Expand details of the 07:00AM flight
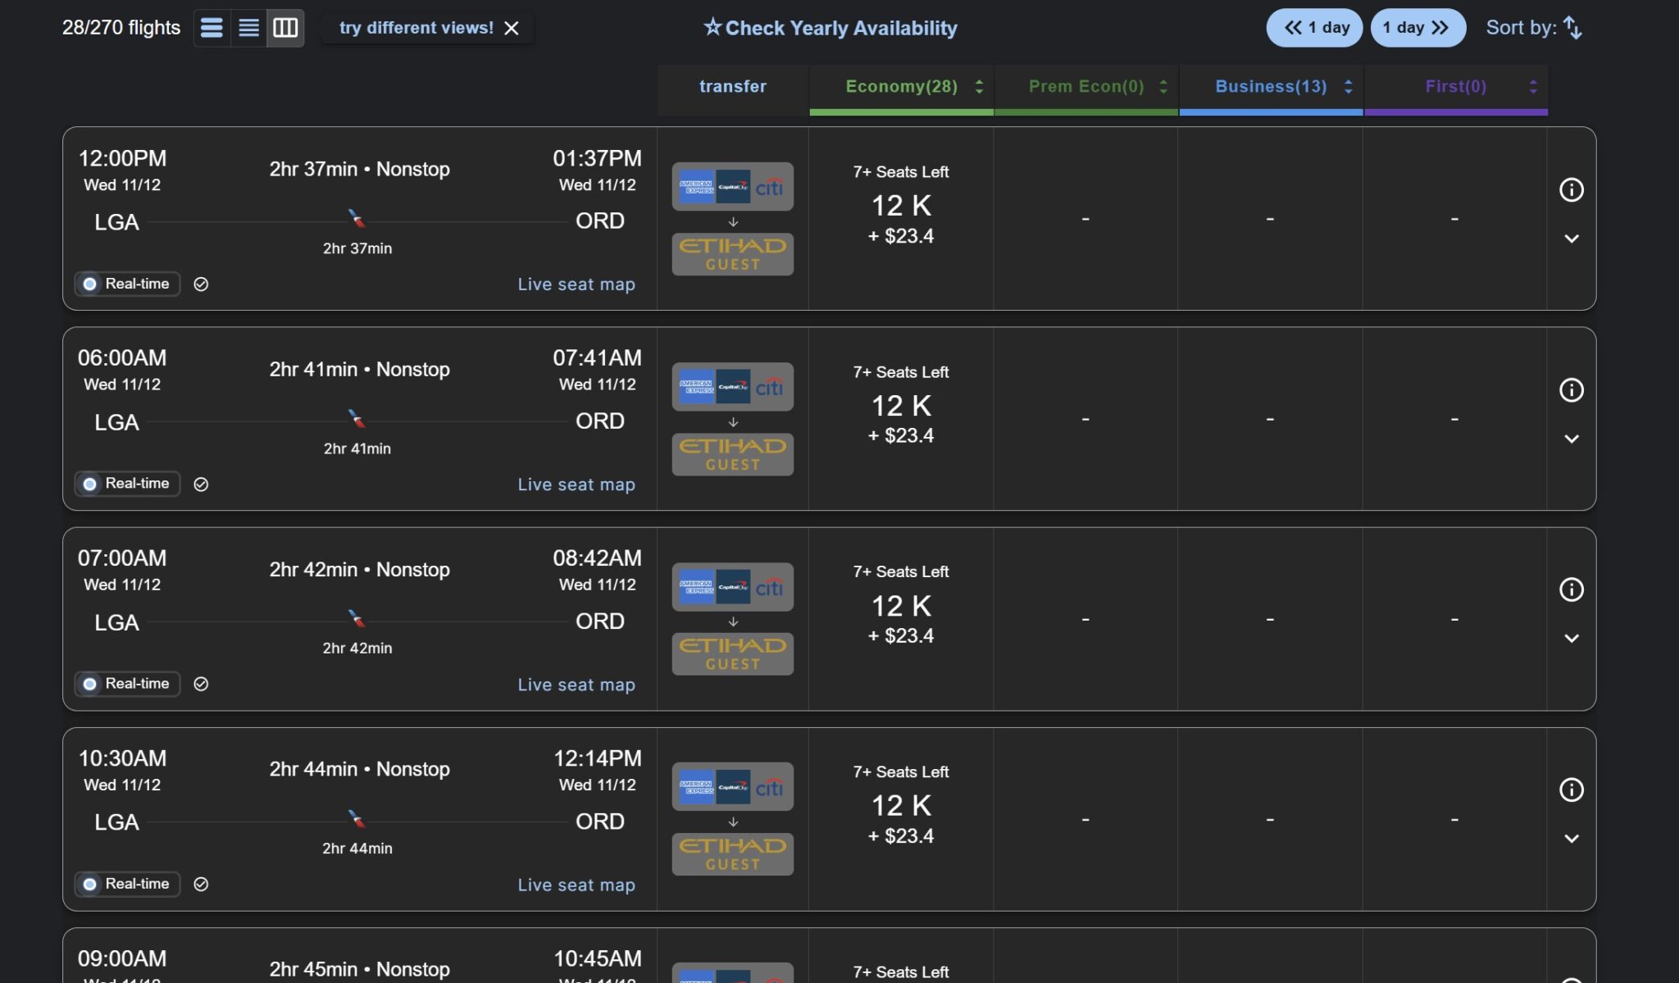1679x983 pixels. (x=1571, y=639)
